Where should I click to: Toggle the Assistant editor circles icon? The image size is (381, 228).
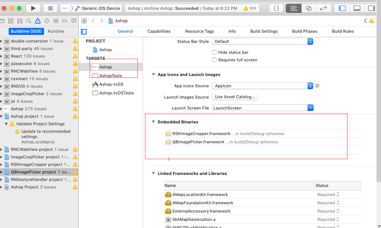(308, 8)
